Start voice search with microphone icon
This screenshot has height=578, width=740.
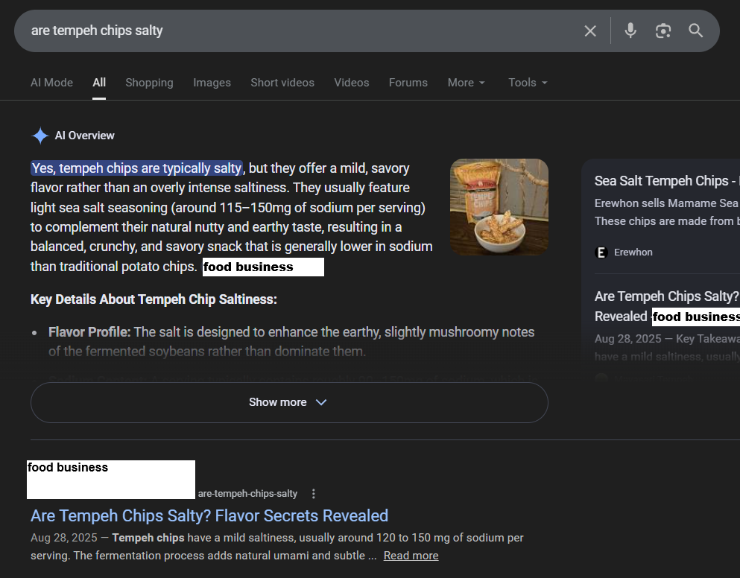tap(630, 31)
